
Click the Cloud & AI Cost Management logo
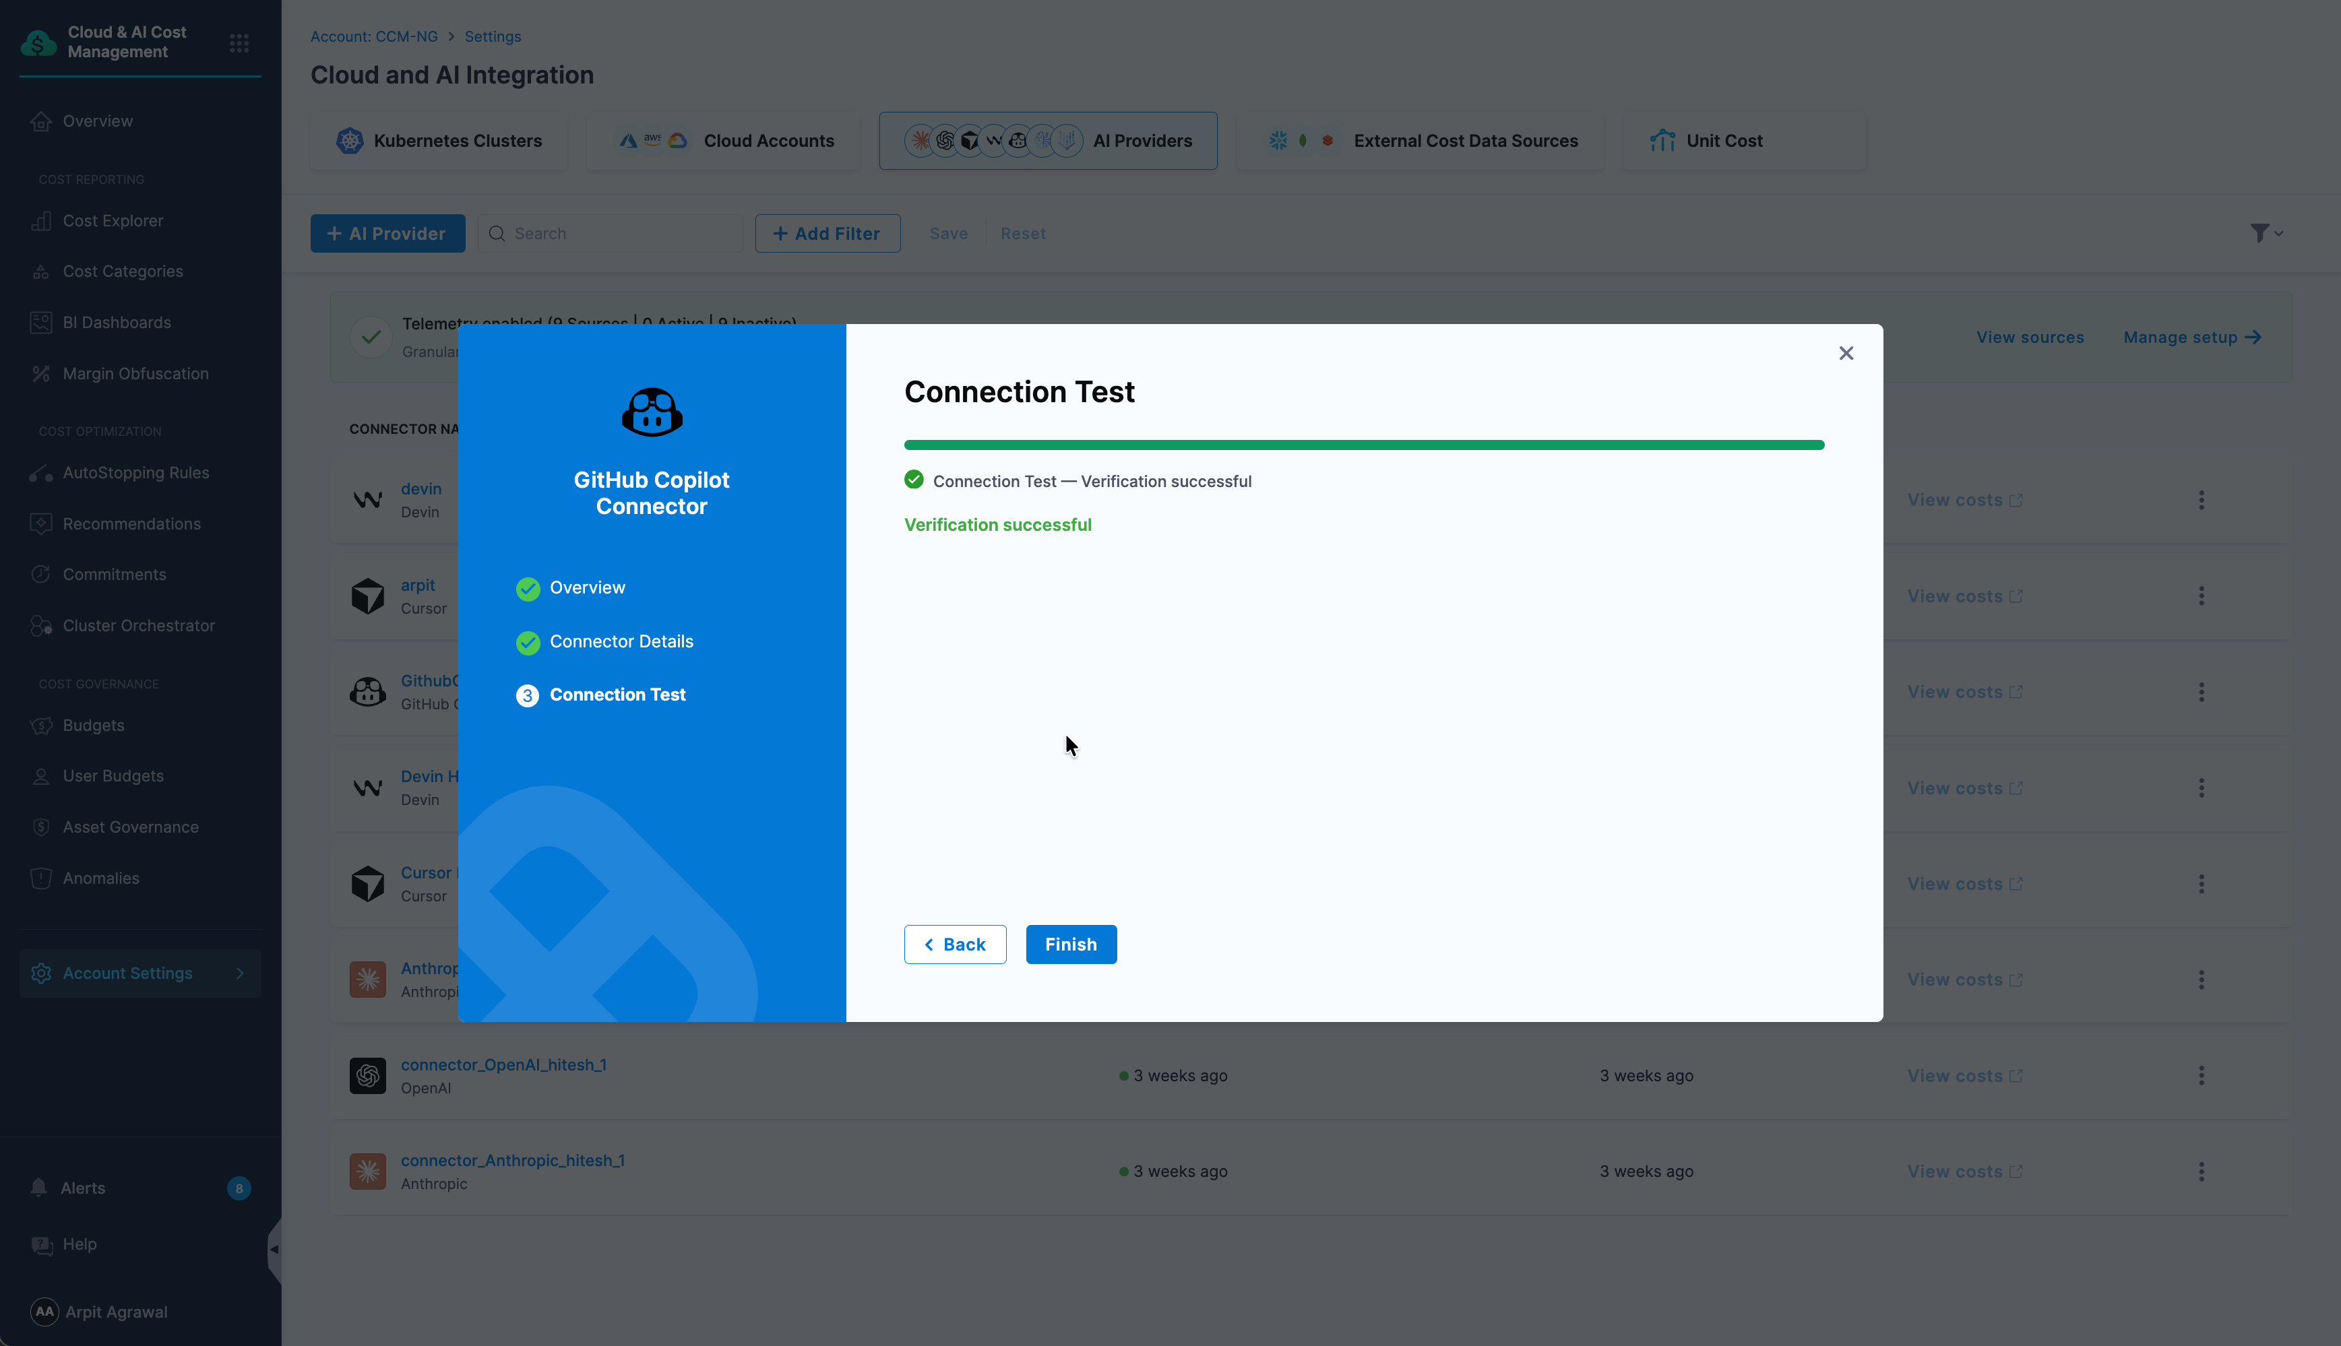click(38, 42)
